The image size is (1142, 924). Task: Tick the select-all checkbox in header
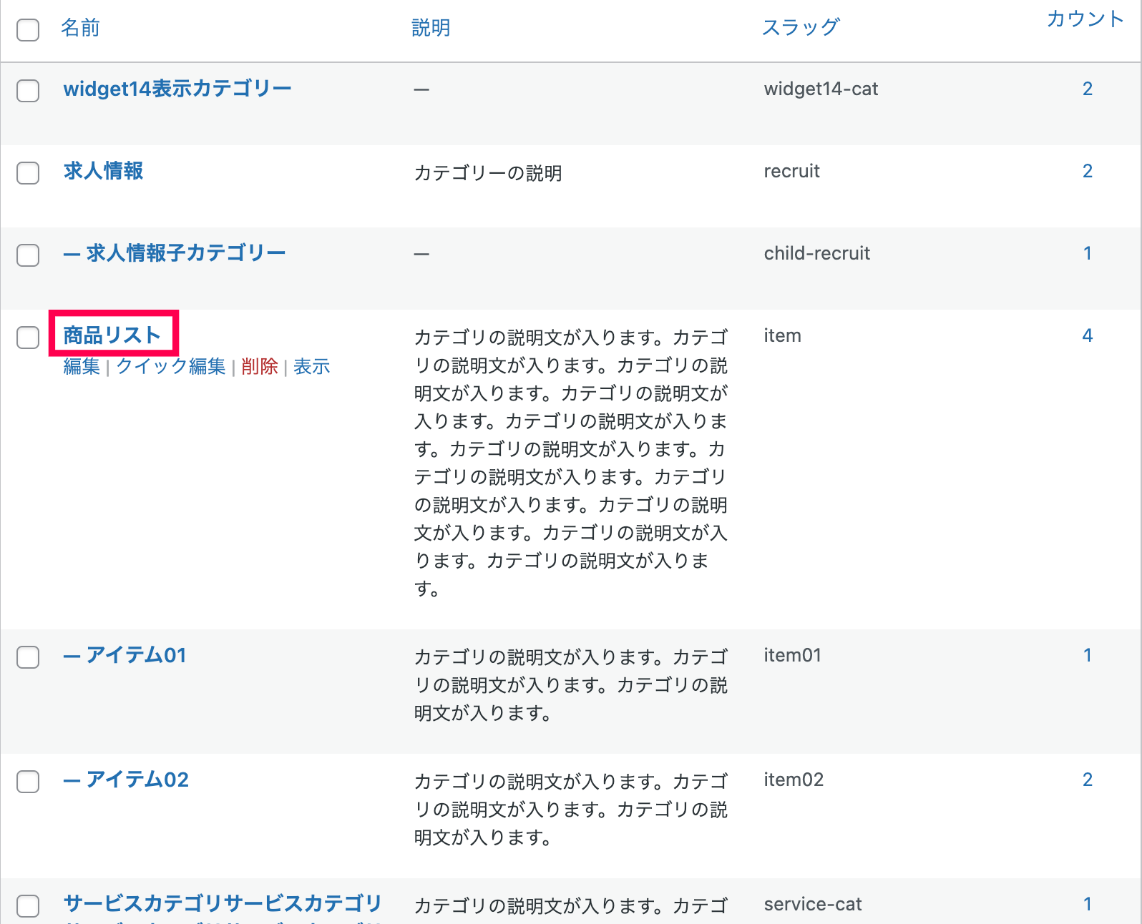[x=28, y=30]
